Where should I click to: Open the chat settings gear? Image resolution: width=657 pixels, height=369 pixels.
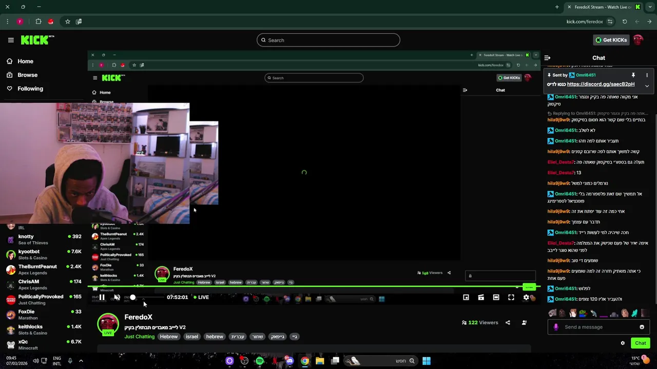[623, 343]
